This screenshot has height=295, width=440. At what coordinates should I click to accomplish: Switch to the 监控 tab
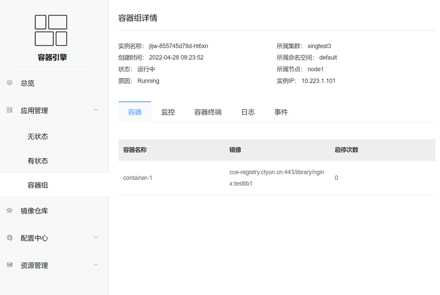(x=168, y=112)
